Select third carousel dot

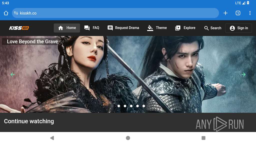point(131,106)
